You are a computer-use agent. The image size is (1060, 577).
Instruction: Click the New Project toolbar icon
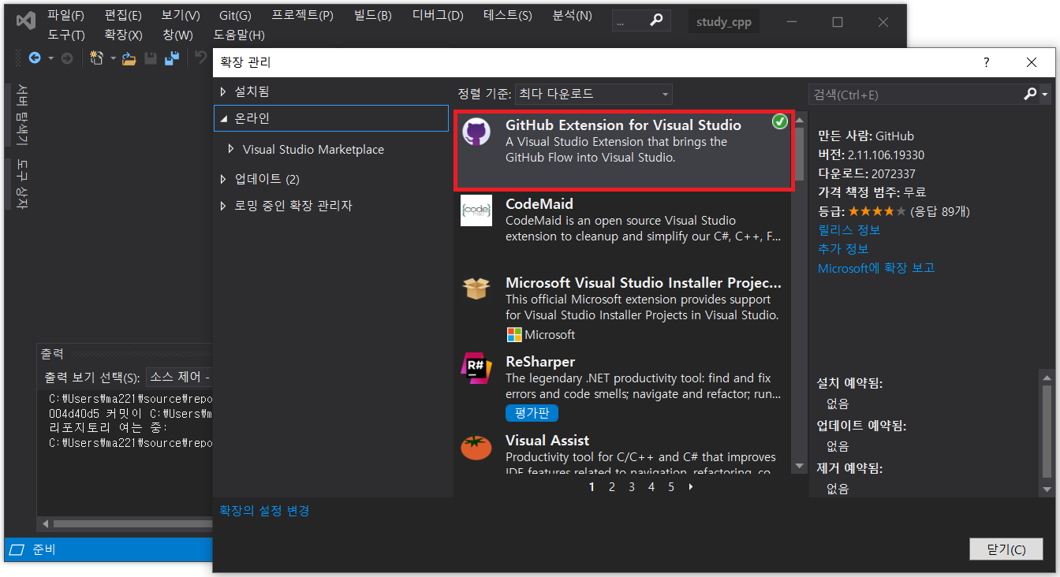tap(97, 58)
